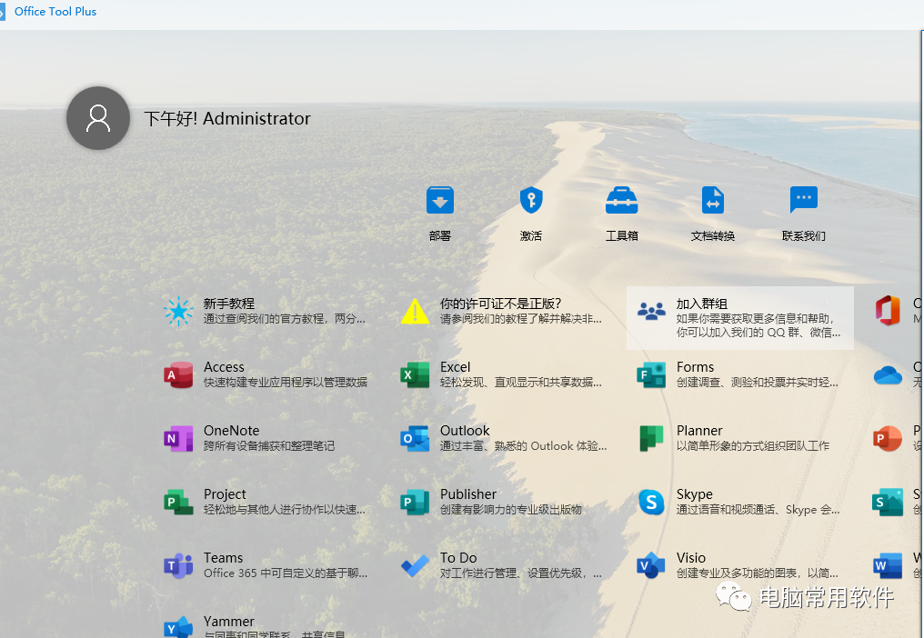Image resolution: width=924 pixels, height=638 pixels.
Task: Click the orange PowerPoint icon
Action: [888, 438]
